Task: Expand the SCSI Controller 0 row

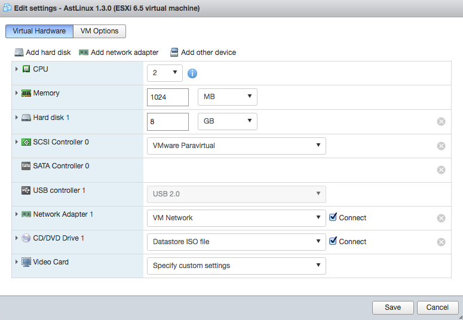Action: [17, 142]
